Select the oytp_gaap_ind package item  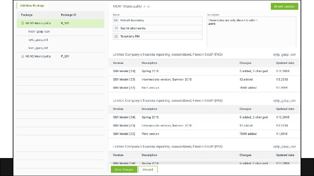[38, 40]
